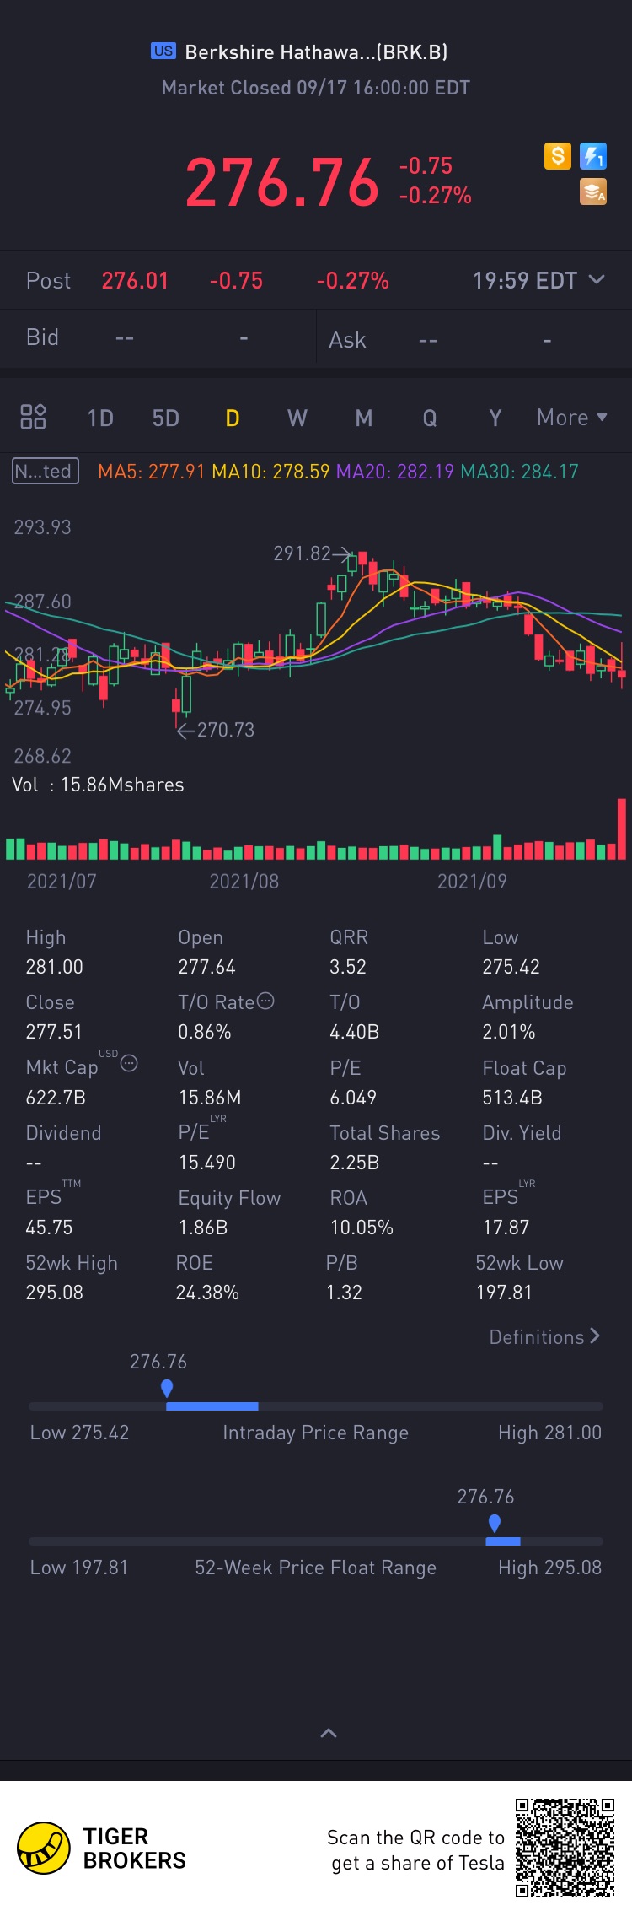The width and height of the screenshot is (632, 1916).
Task: Collapse the stock details panel with up chevron
Action: pos(329,1733)
